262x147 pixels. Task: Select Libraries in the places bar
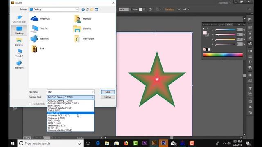tap(19, 42)
